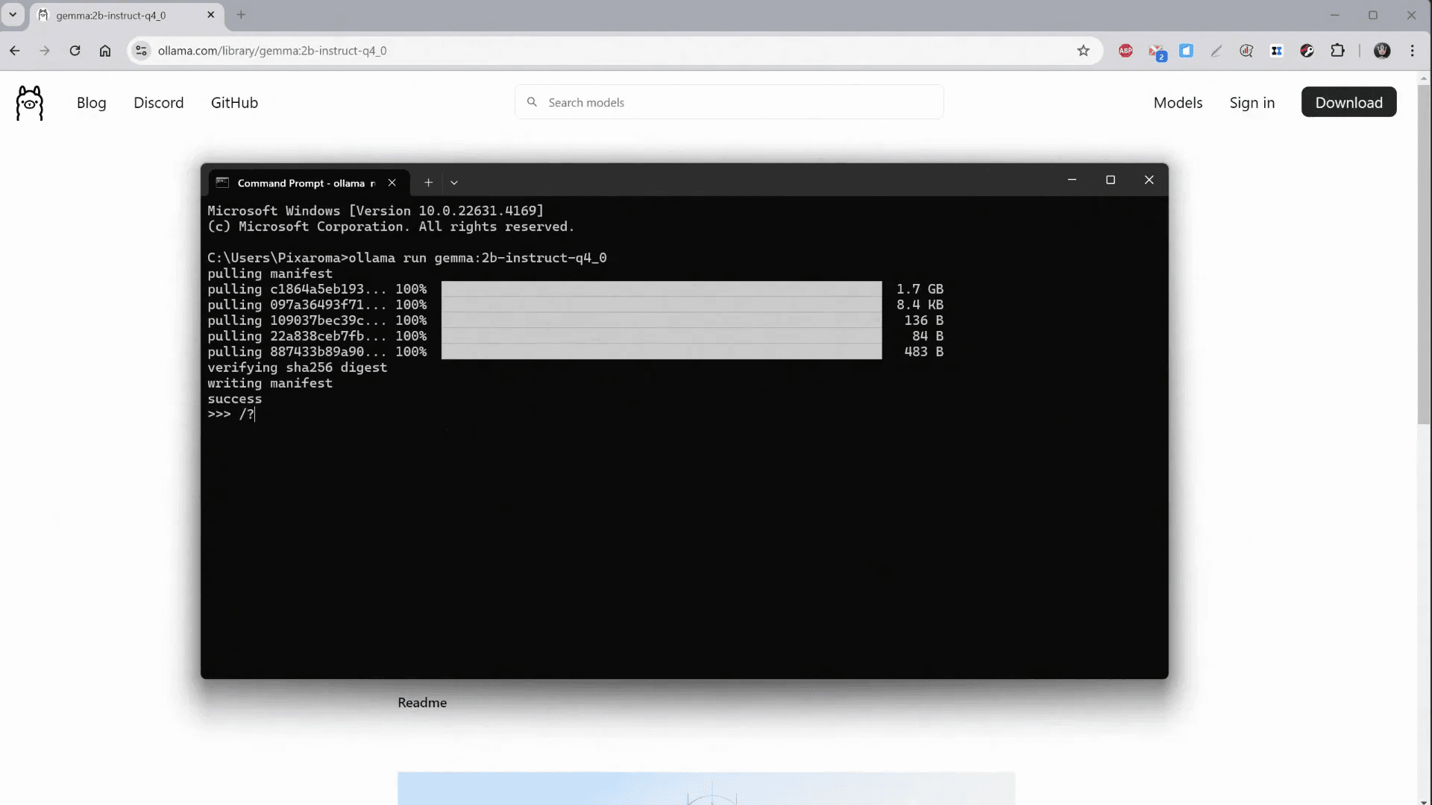The width and height of the screenshot is (1432, 805).
Task: Open the GitHub link
Action: [234, 103]
